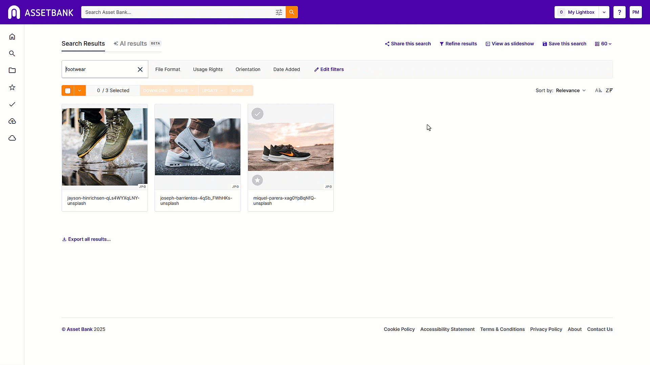650x365 pixels.
Task: Open the folders browser in the sidebar
Action: coord(12,70)
